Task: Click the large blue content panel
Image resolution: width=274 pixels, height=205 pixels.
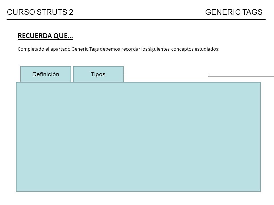Action: 138,137
